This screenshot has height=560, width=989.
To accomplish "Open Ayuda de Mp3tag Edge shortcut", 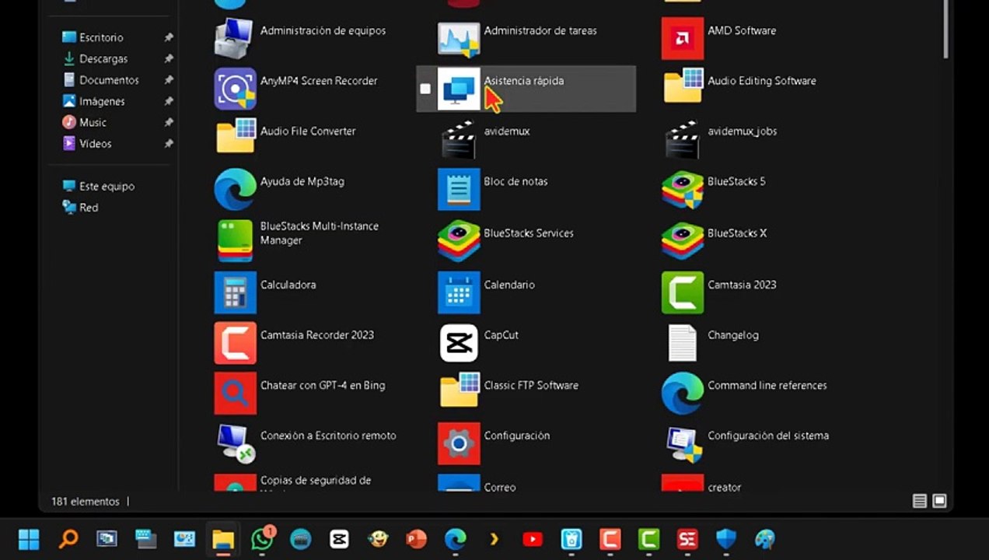I will pyautogui.click(x=235, y=189).
